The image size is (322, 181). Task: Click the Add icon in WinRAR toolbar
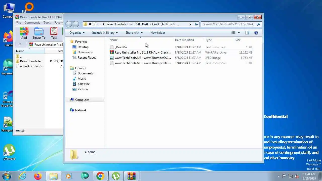click(24, 33)
